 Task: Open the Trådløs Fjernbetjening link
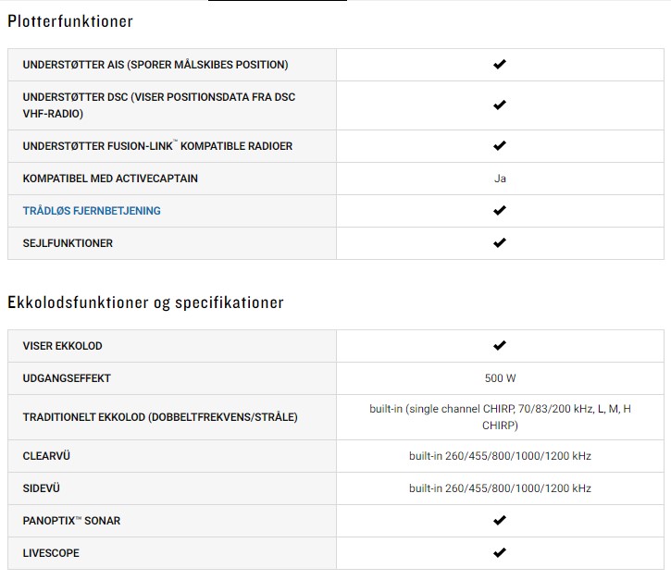tap(92, 211)
